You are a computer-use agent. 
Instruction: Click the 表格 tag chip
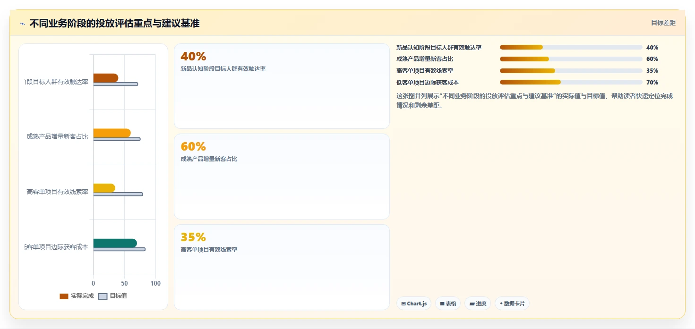coord(448,304)
